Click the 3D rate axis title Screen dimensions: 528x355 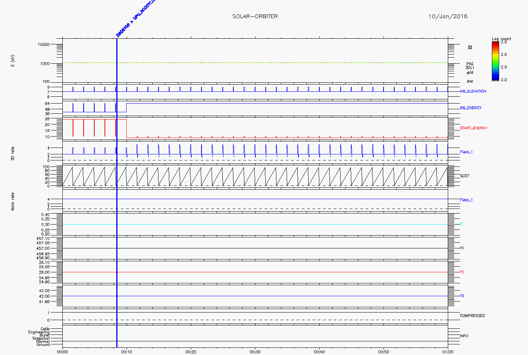(13, 154)
